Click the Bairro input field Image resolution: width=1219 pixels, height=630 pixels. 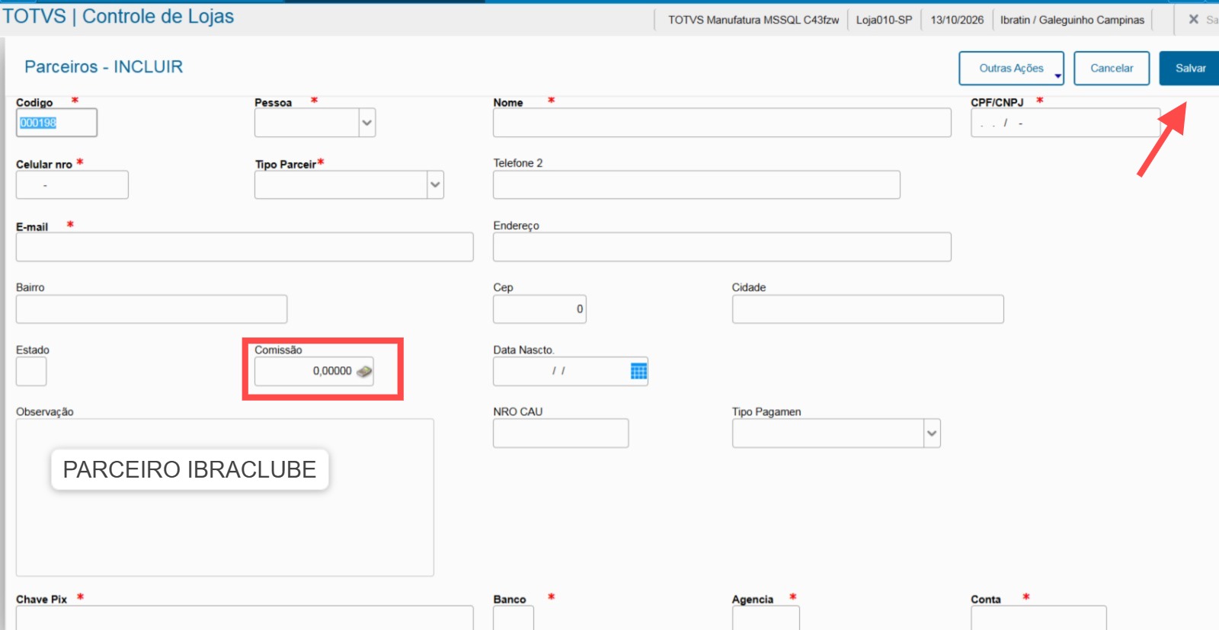tap(152, 309)
